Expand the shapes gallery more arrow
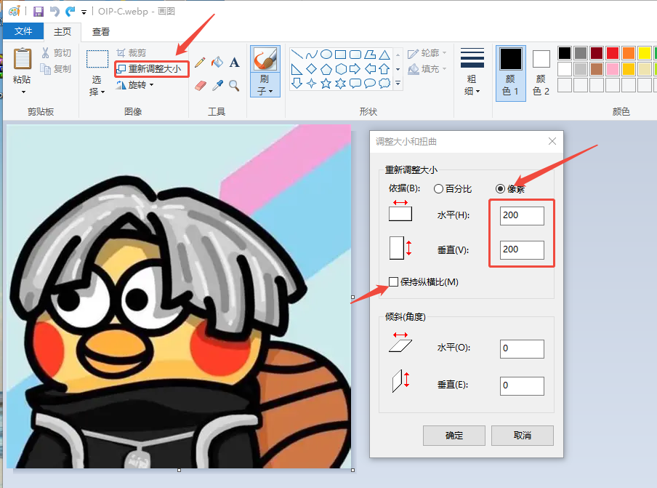Viewport: 657px width, 488px height. [398, 84]
